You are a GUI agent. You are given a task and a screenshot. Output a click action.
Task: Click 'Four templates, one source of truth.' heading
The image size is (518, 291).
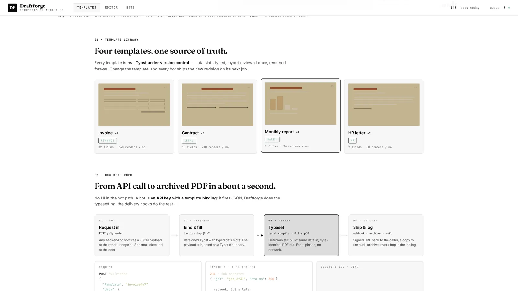click(x=161, y=51)
